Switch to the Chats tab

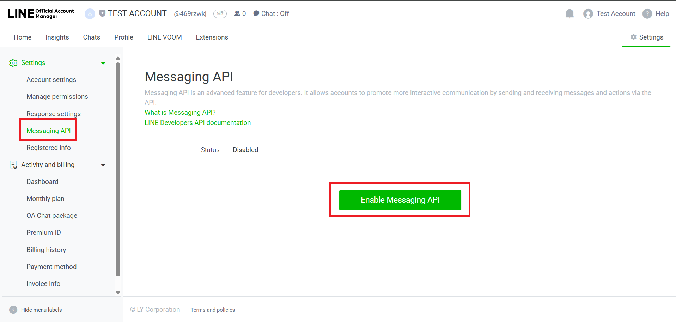(x=92, y=37)
